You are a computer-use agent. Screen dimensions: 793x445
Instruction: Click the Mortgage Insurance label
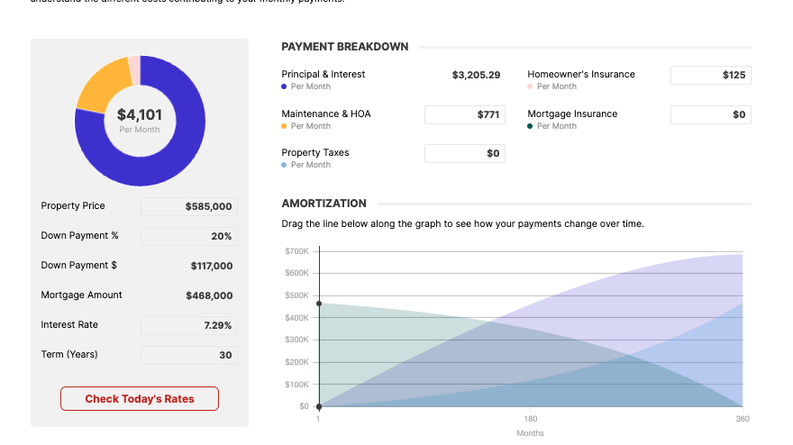click(x=572, y=114)
